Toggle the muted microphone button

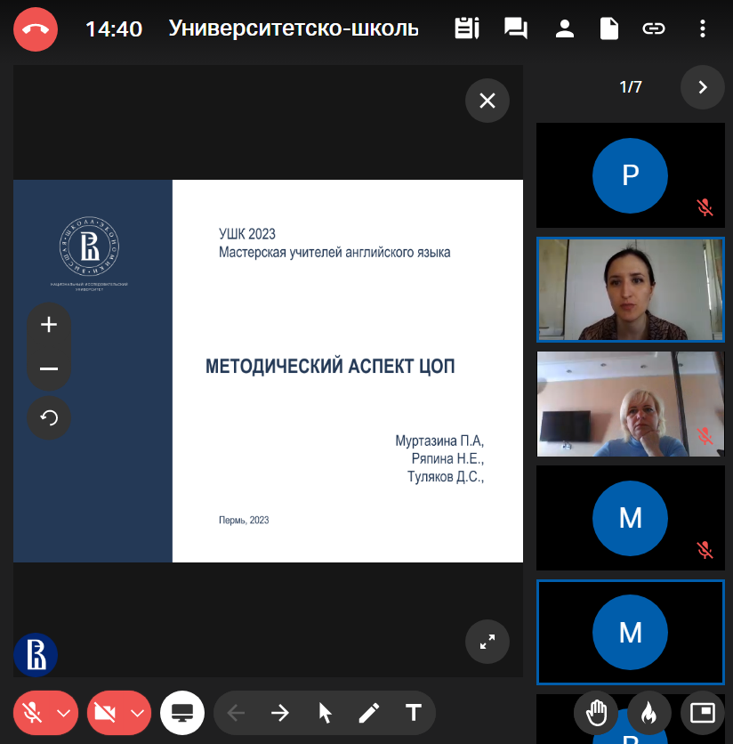[x=33, y=713]
